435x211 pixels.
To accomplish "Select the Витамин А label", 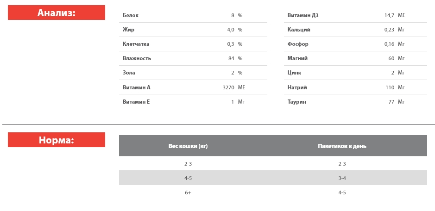I will [136, 87].
